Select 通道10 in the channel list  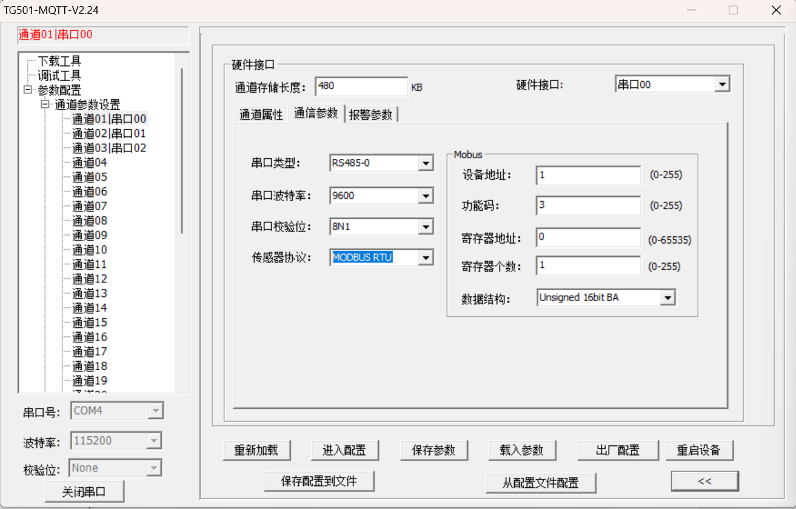(89, 249)
